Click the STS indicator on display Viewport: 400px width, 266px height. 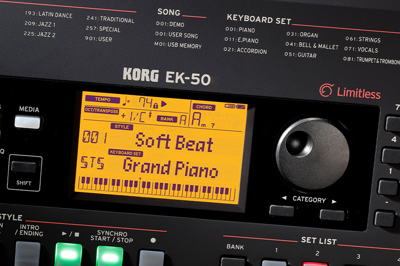coord(92,163)
